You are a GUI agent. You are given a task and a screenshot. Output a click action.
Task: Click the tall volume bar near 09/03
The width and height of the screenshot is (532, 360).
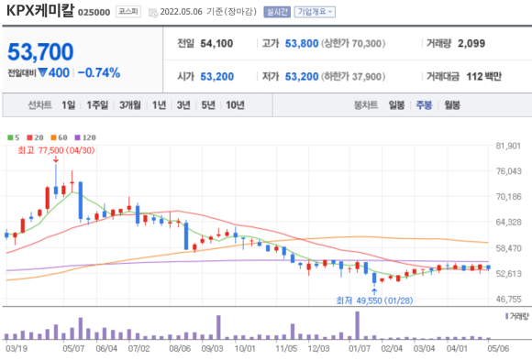pos(218,327)
